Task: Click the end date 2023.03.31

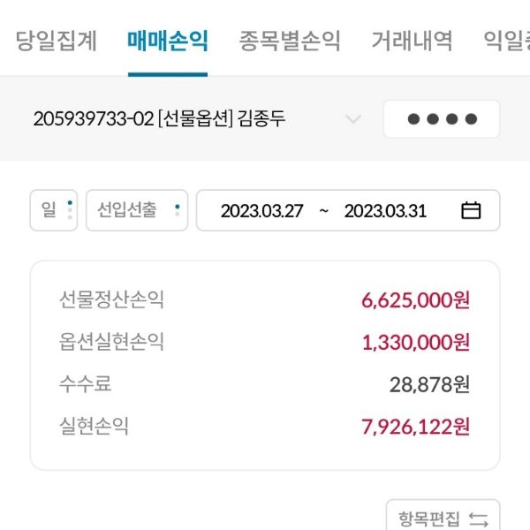Action: (385, 211)
